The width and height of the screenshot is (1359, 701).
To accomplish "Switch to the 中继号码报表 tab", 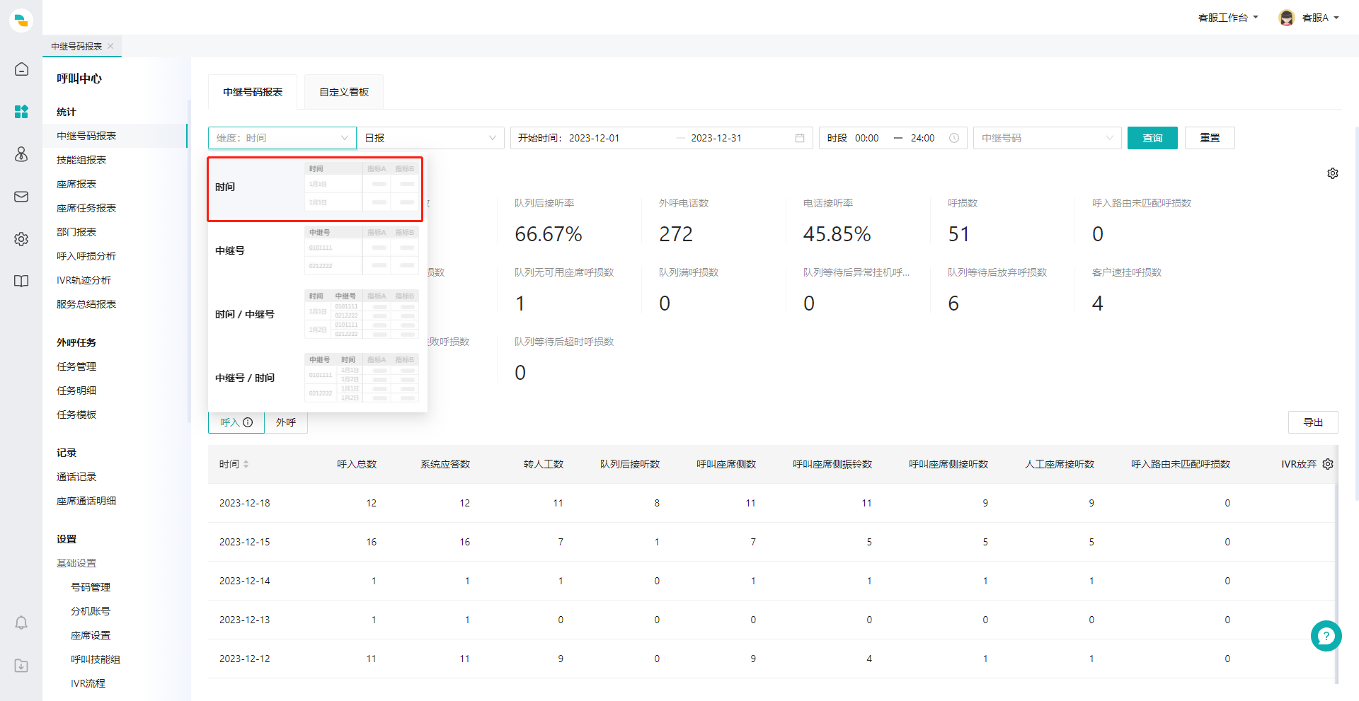I will tap(253, 92).
